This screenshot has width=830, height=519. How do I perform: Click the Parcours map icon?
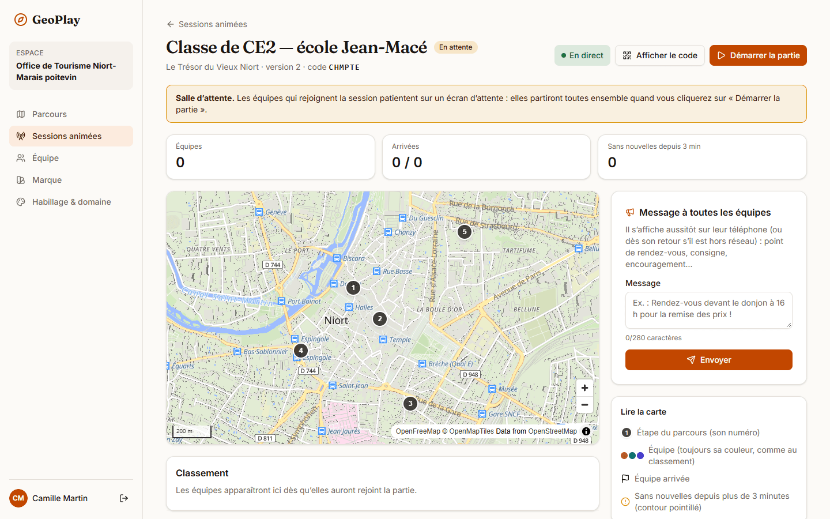21,114
